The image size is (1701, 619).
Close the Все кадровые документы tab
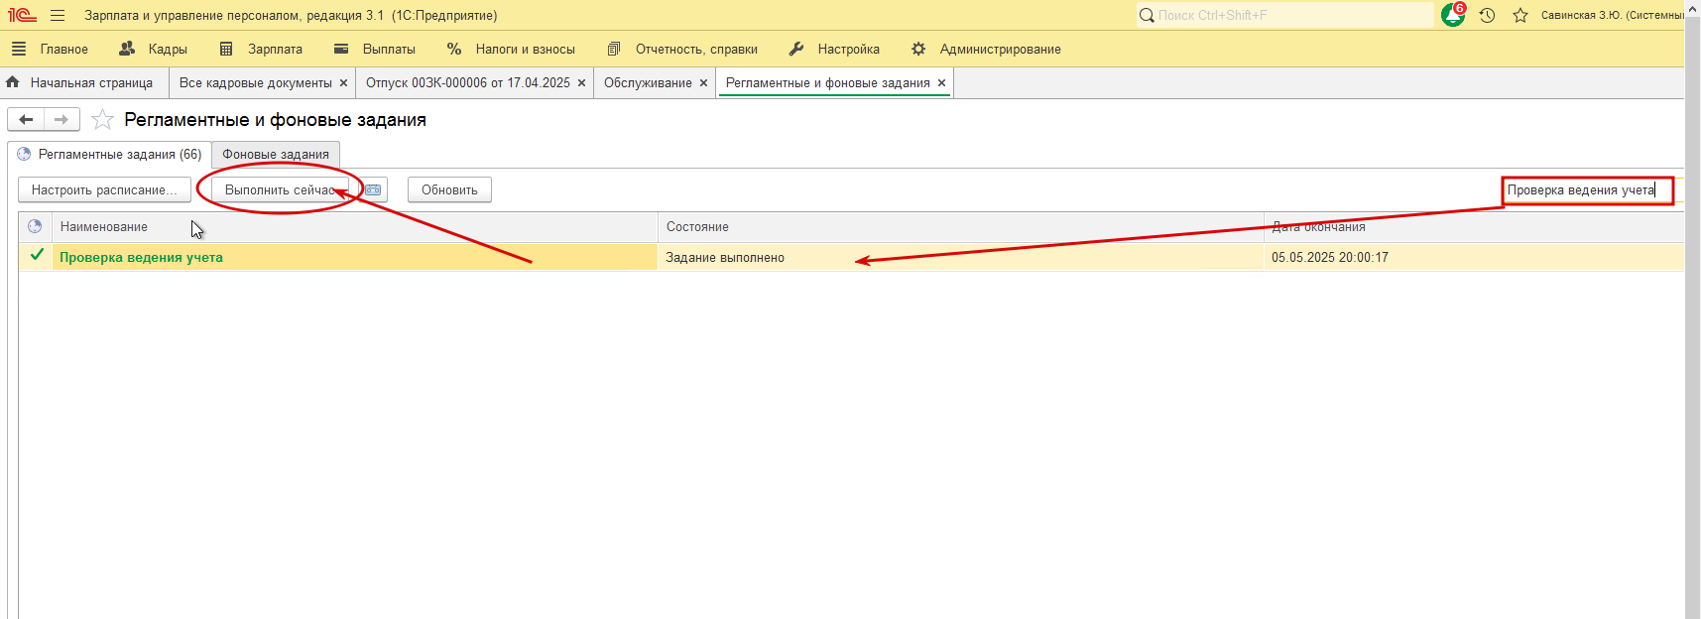point(343,83)
